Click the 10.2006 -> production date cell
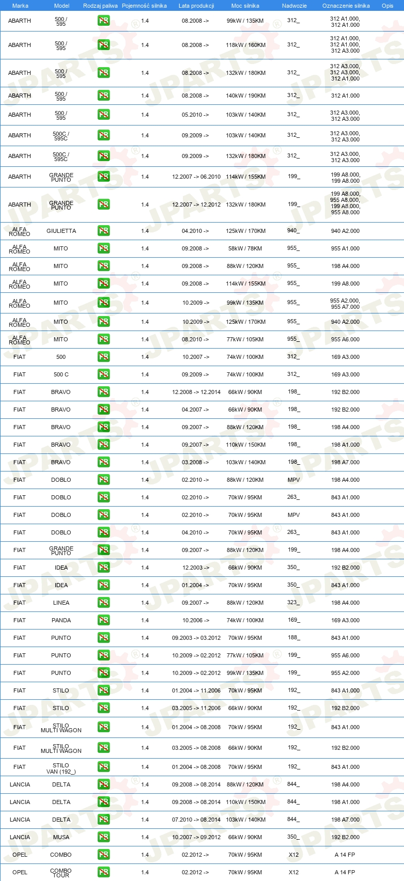The image size is (404, 881). (195, 620)
